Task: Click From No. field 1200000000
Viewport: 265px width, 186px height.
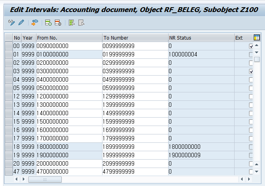Action: pos(69,96)
